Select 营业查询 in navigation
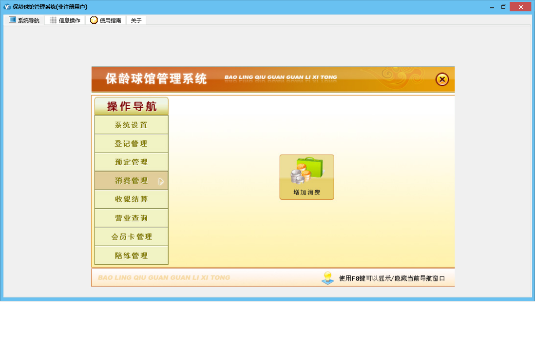 coord(132,218)
